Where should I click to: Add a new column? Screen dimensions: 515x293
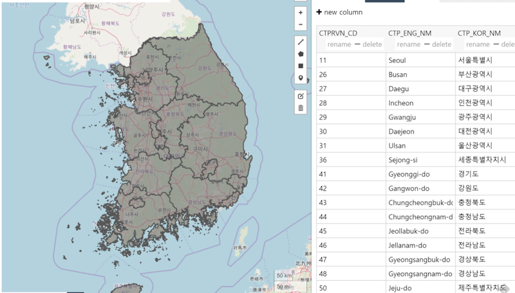(x=340, y=12)
